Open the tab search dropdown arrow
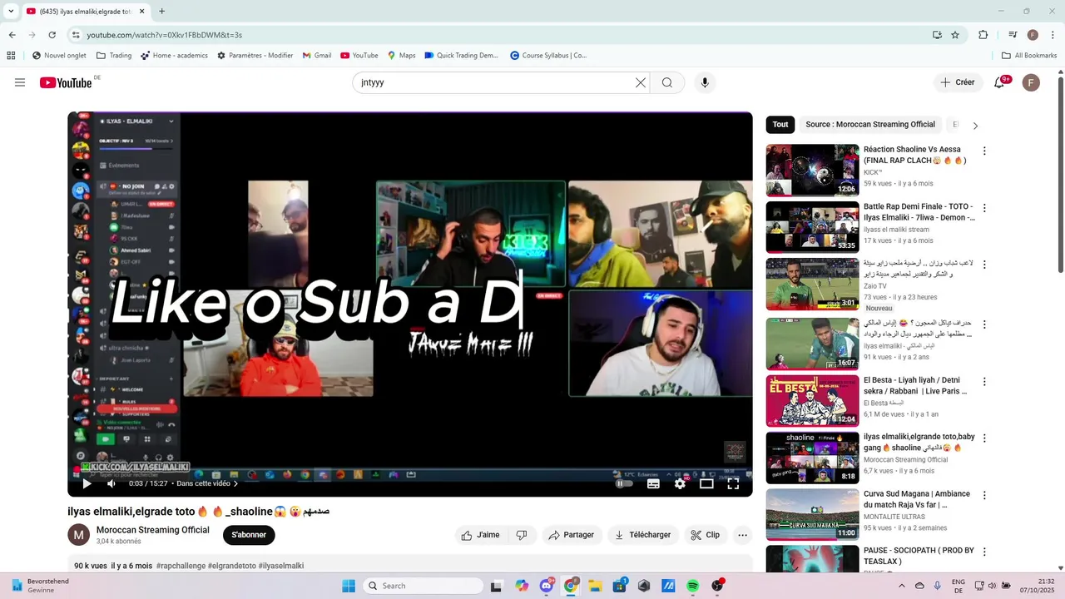The width and height of the screenshot is (1065, 599). point(11,12)
